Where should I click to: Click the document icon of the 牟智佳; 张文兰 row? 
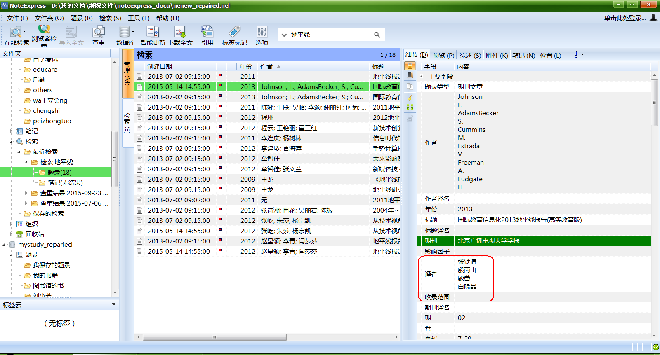[139, 169]
